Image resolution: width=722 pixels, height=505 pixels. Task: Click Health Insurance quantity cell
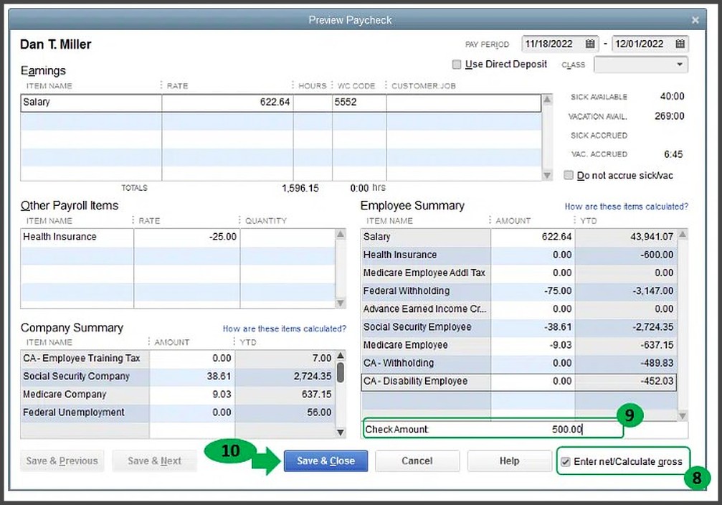coord(288,237)
